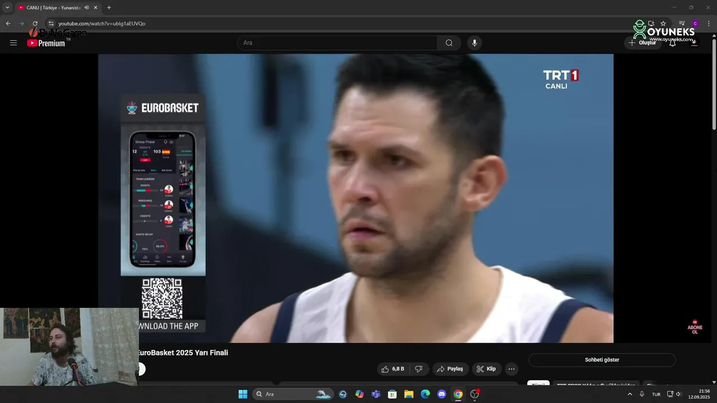Select the CANLI Türkiye - Yunanistan tab
Image resolution: width=717 pixels, height=403 pixels.
pyautogui.click(x=54, y=7)
